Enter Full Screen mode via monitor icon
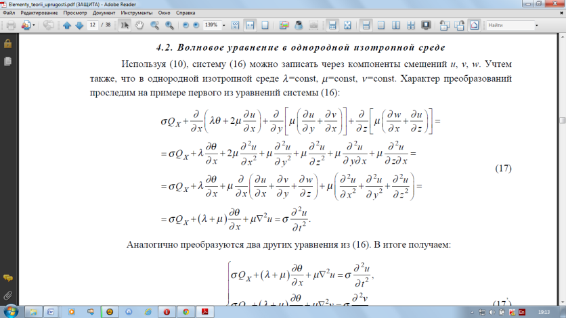The image size is (566, 318). 426,25
